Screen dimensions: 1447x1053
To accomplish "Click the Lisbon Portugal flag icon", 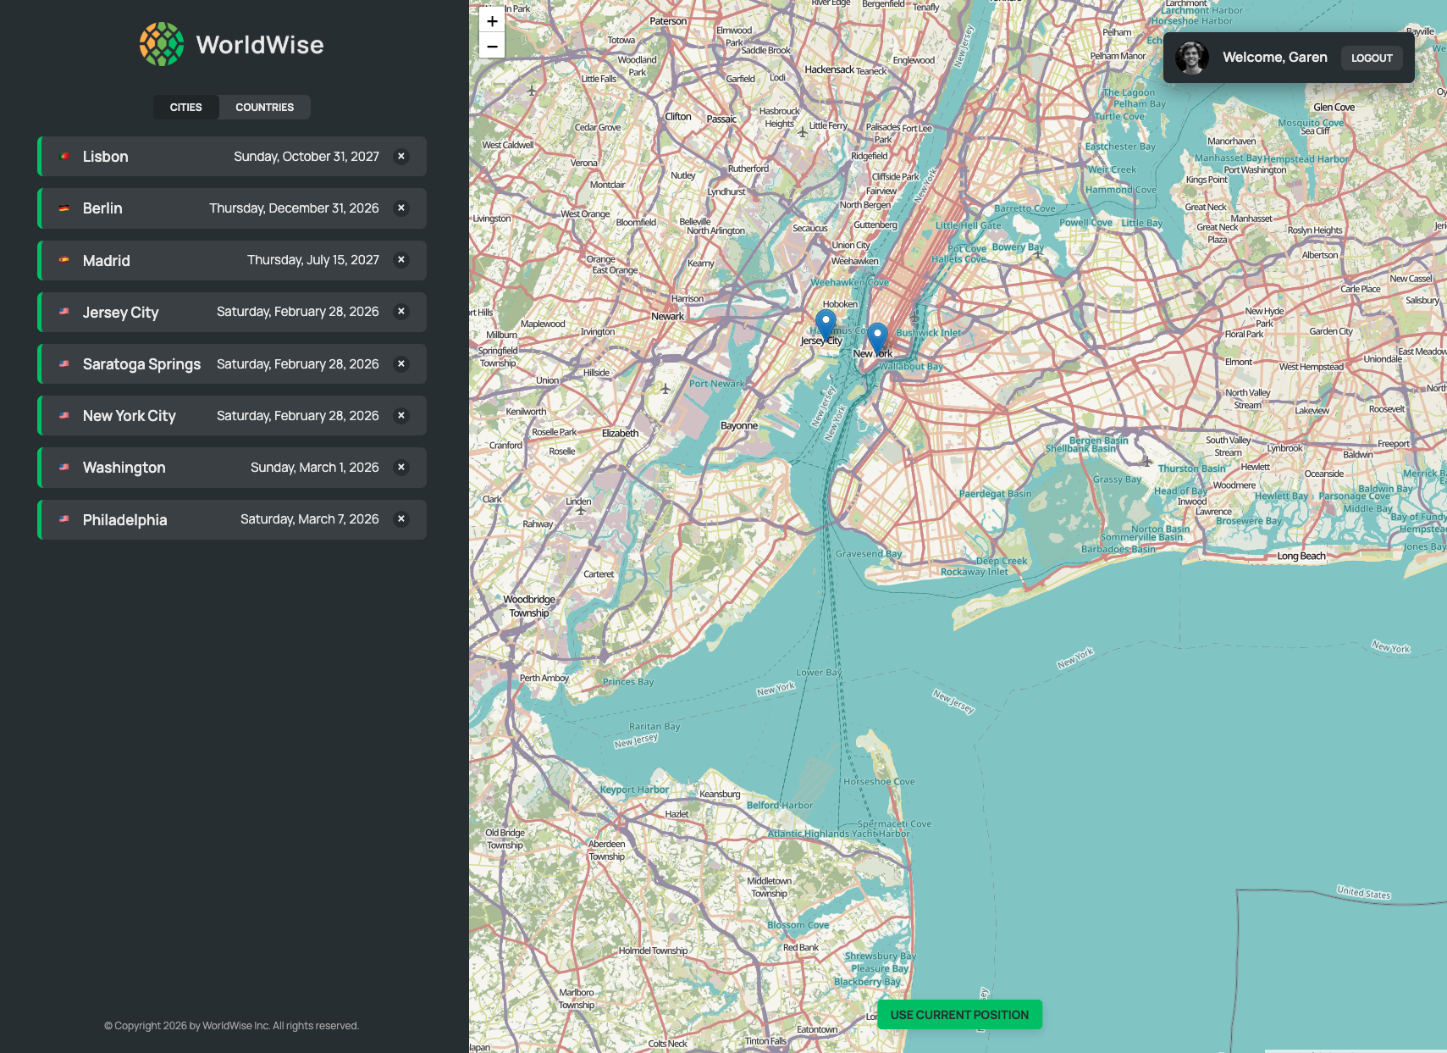I will point(64,157).
